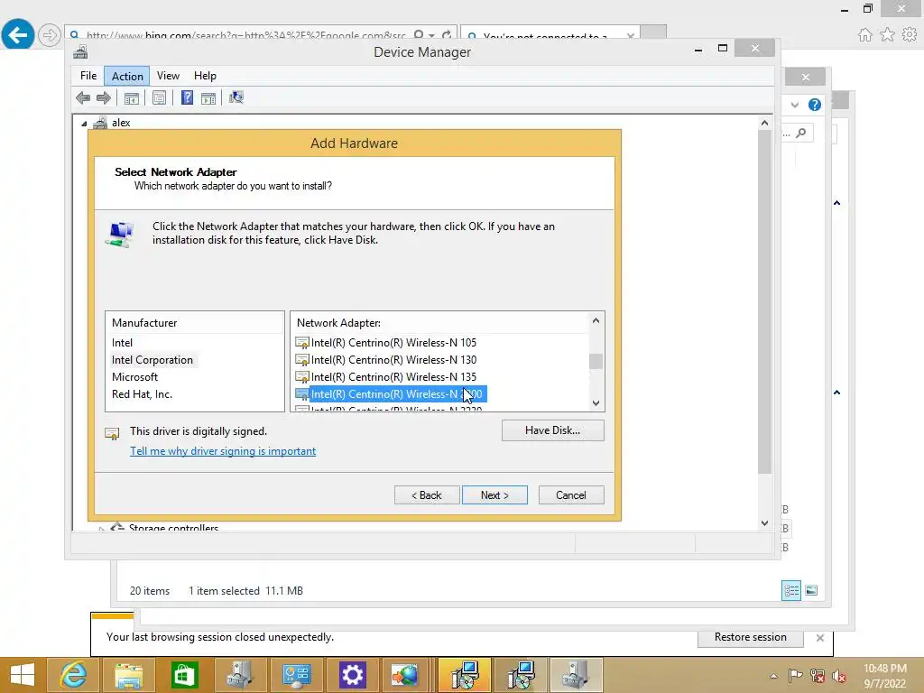Image resolution: width=924 pixels, height=693 pixels.
Task: Click the Action Center flag tray icon
Action: (796, 676)
